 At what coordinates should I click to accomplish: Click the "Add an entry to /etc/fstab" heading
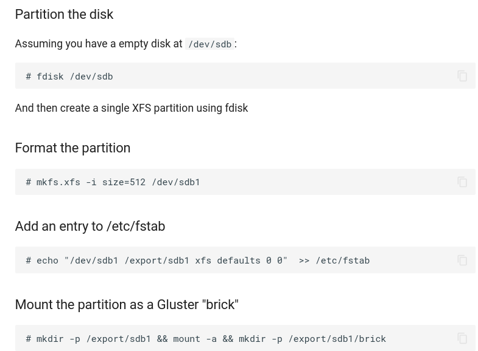(x=90, y=227)
